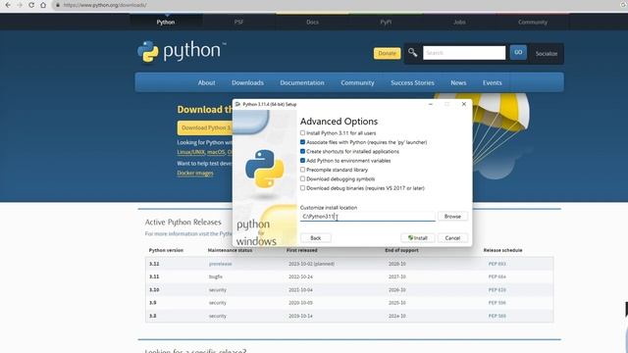Click the Install button with shield
The width and height of the screenshot is (628, 353).
click(417, 238)
